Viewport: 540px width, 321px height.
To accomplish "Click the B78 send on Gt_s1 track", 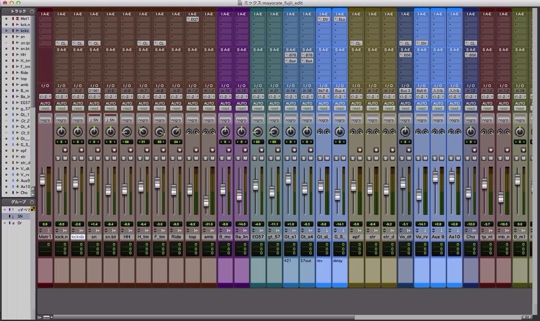I will pyautogui.click(x=291, y=55).
